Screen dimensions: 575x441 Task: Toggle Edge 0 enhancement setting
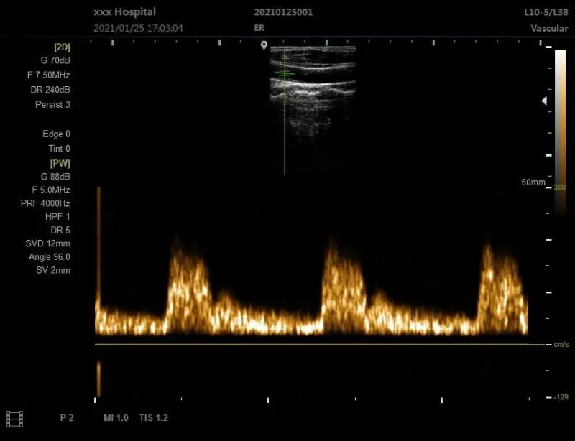click(55, 134)
